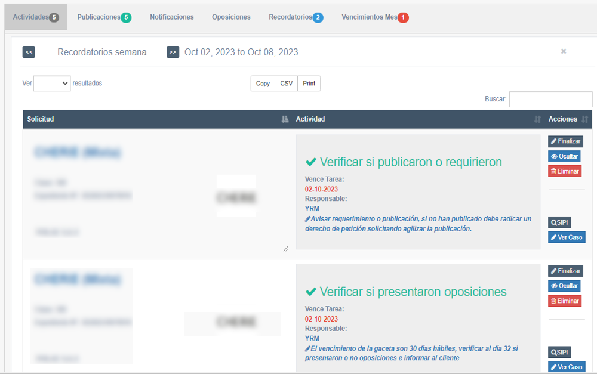Click the trash icon to eliminate first task
Viewport: 597px width, 374px height.
tap(565, 171)
